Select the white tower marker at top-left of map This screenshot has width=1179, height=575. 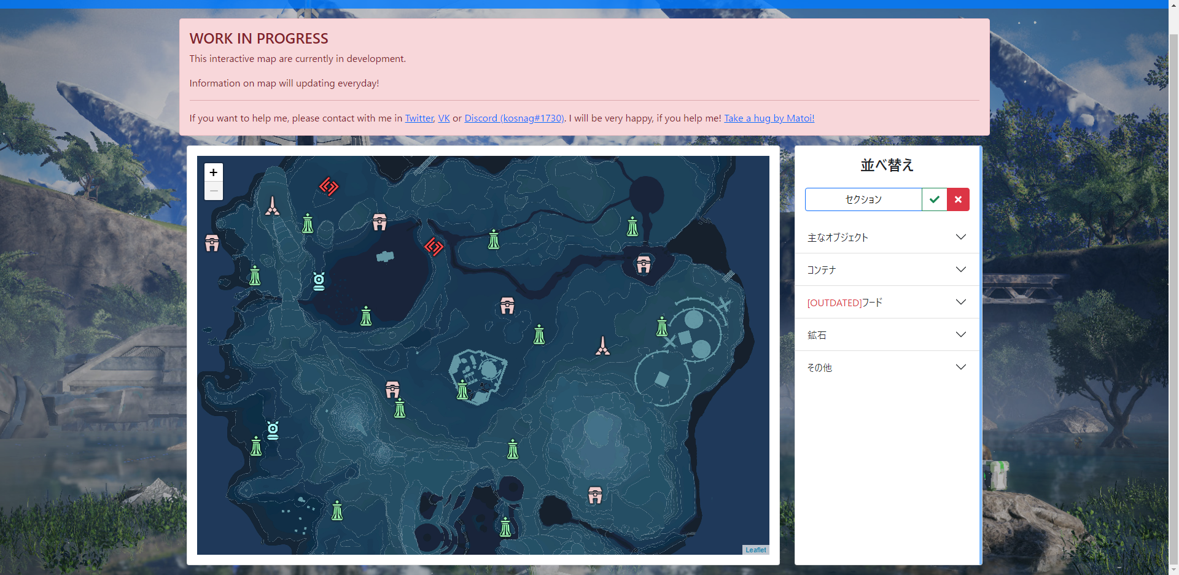[273, 206]
